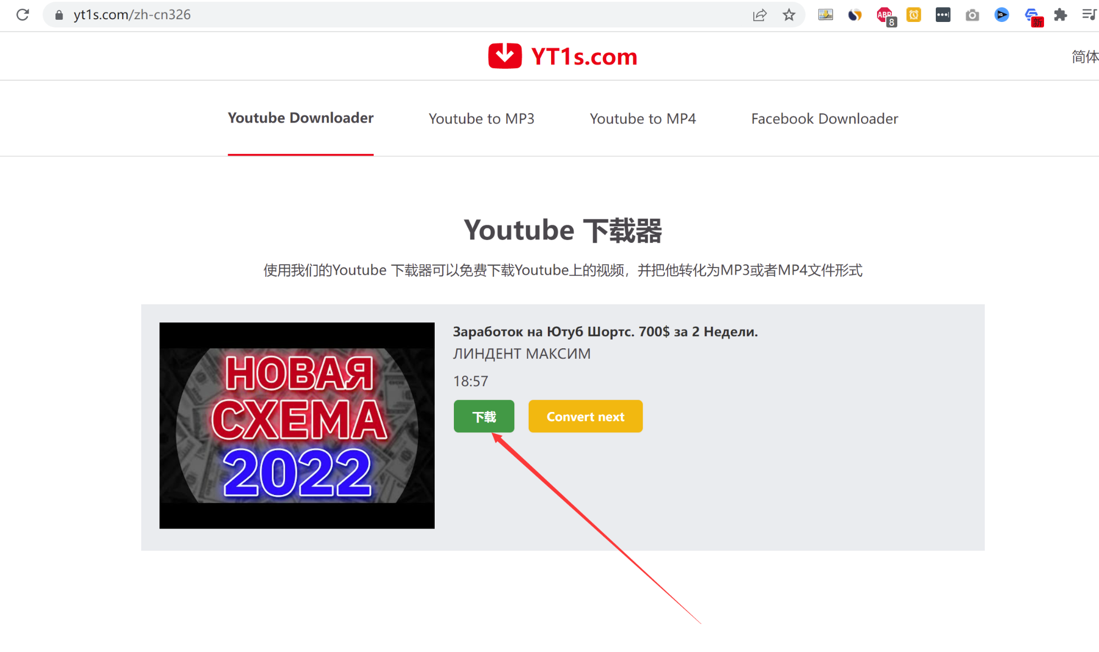Image resolution: width=1099 pixels, height=652 pixels.
Task: Click the channel name ЛИНДЕНТ МАКСИМ
Action: [521, 354]
